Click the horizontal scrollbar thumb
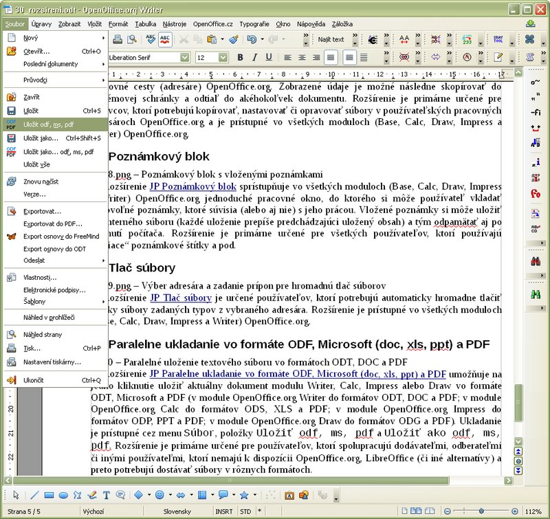 tap(230, 480)
